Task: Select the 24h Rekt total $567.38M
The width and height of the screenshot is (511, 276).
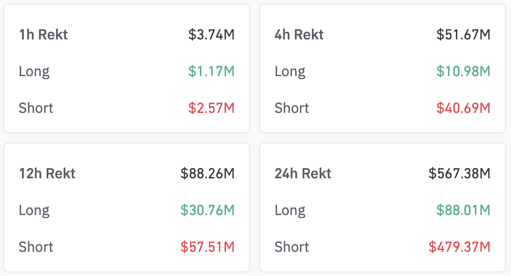Action: 459,173
